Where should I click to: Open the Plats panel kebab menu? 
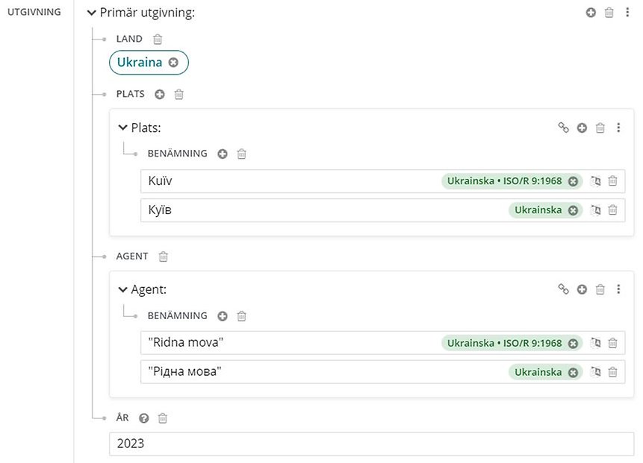tap(618, 127)
